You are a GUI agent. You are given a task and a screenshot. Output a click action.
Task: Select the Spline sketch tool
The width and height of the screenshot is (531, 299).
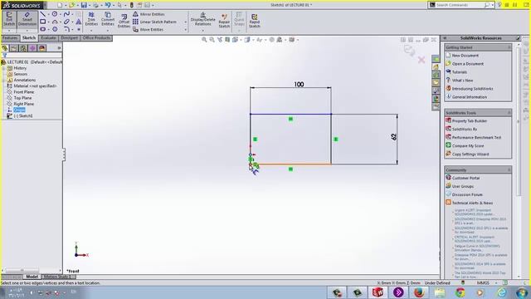[x=66, y=14]
